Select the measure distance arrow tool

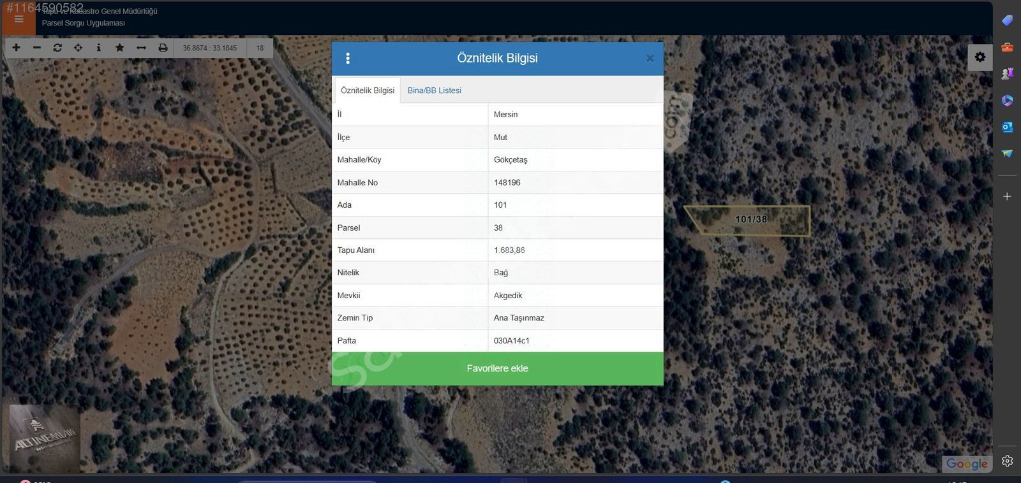pyautogui.click(x=141, y=48)
